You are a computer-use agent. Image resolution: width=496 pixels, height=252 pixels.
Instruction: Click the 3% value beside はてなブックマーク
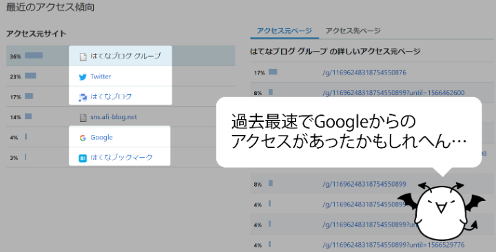[x=14, y=158]
